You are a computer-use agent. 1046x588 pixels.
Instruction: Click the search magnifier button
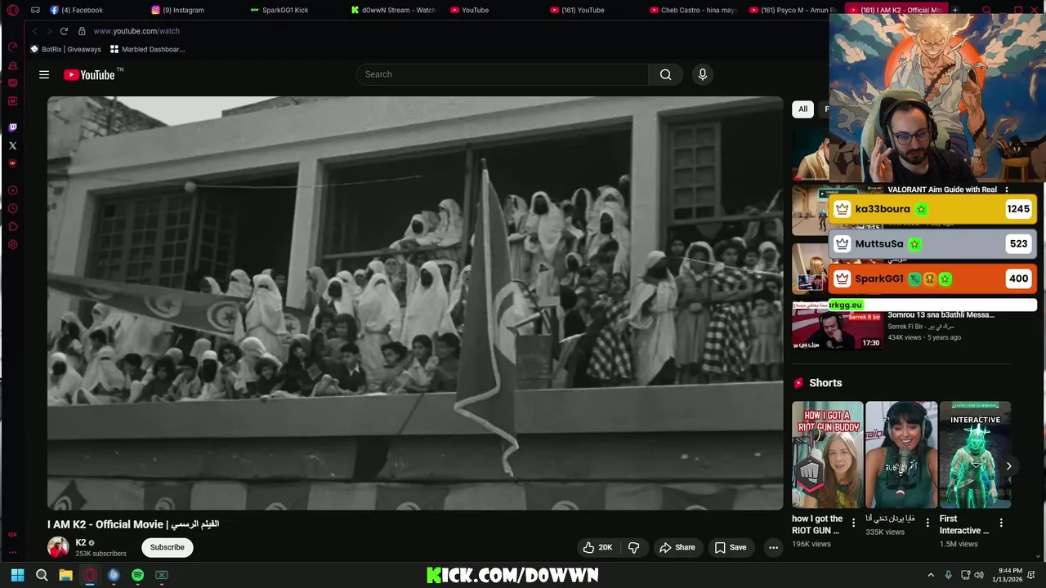coord(666,74)
